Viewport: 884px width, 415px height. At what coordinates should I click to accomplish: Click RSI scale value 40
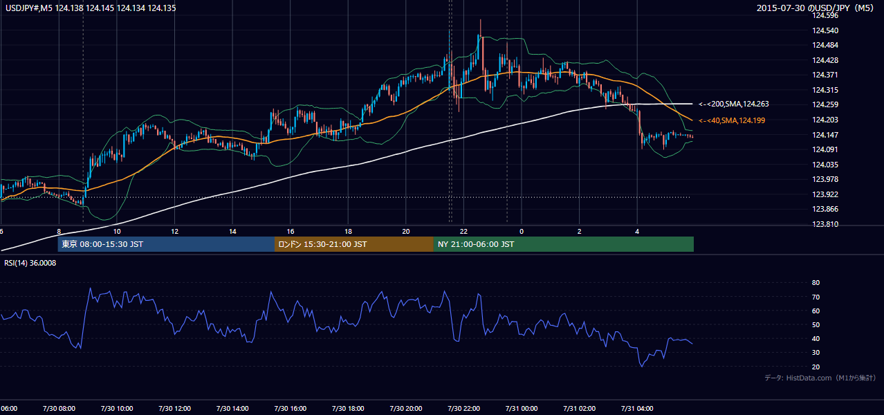click(x=816, y=338)
